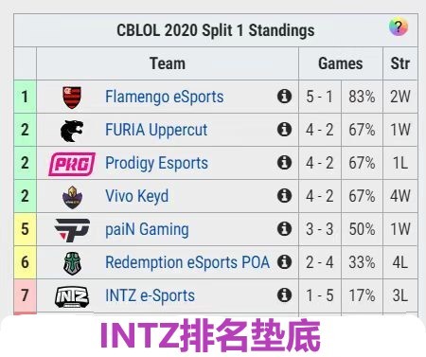Click the pink PRG logo
Image resolution: width=426 pixels, height=357 pixels.
coord(72,164)
